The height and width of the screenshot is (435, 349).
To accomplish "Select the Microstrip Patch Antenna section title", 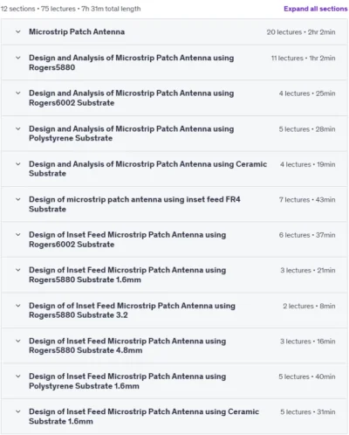I will point(77,31).
